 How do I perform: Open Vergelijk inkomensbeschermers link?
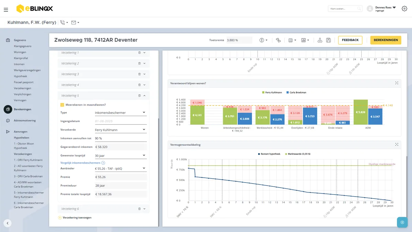coord(82,163)
